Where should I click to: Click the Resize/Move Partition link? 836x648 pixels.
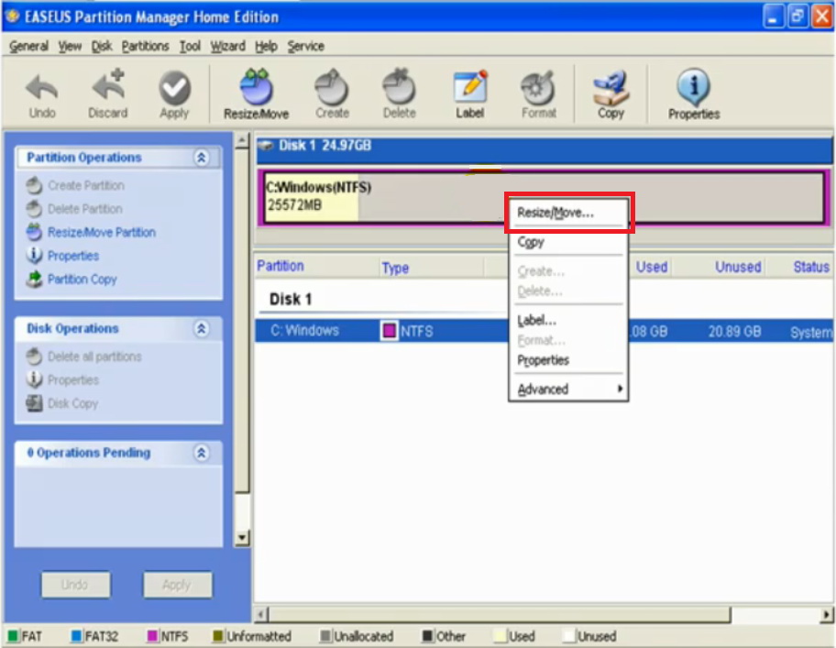[x=102, y=232]
